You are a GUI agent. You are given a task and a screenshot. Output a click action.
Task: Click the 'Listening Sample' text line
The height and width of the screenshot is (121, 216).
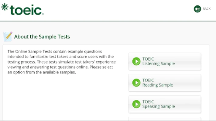[x=159, y=64]
